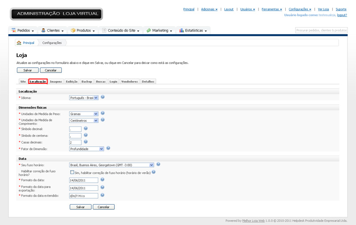Click the Símbolo de centena input field
This screenshot has height=225, width=356.
tap(75, 136)
